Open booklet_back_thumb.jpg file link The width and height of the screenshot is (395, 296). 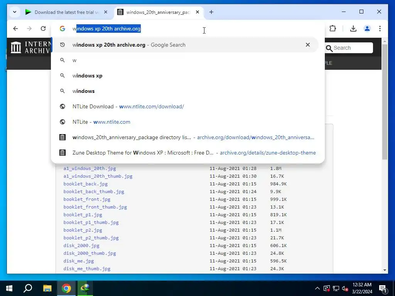pos(94,192)
